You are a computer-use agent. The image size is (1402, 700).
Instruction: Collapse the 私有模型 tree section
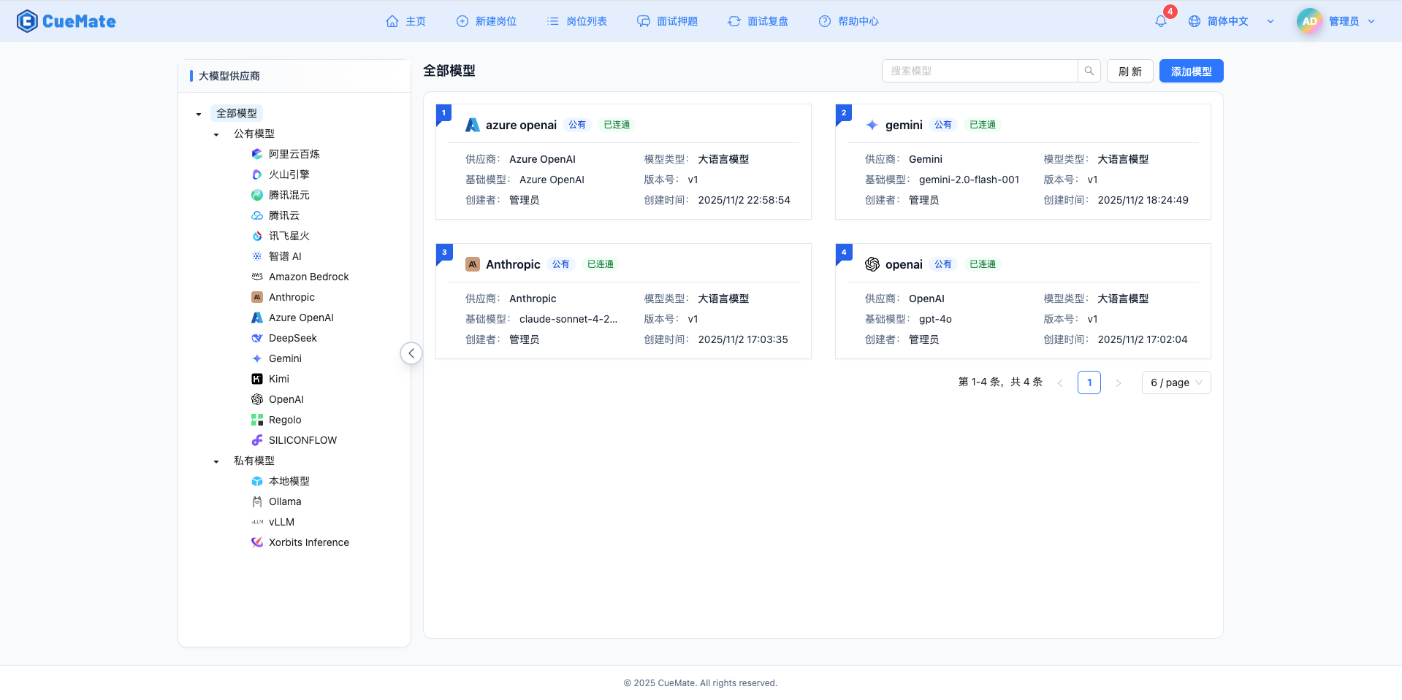(x=216, y=461)
